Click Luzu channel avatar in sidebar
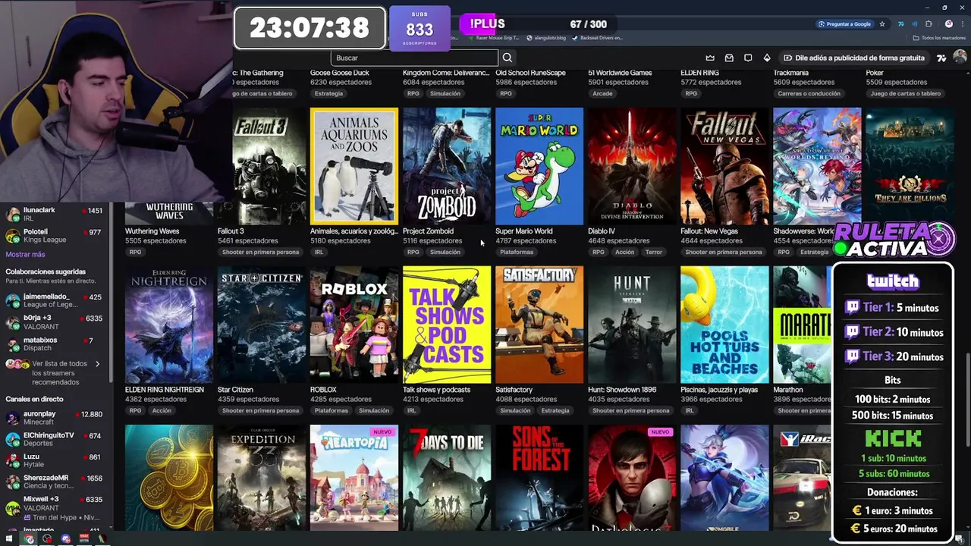Screen dimensions: 971x546 12,461
